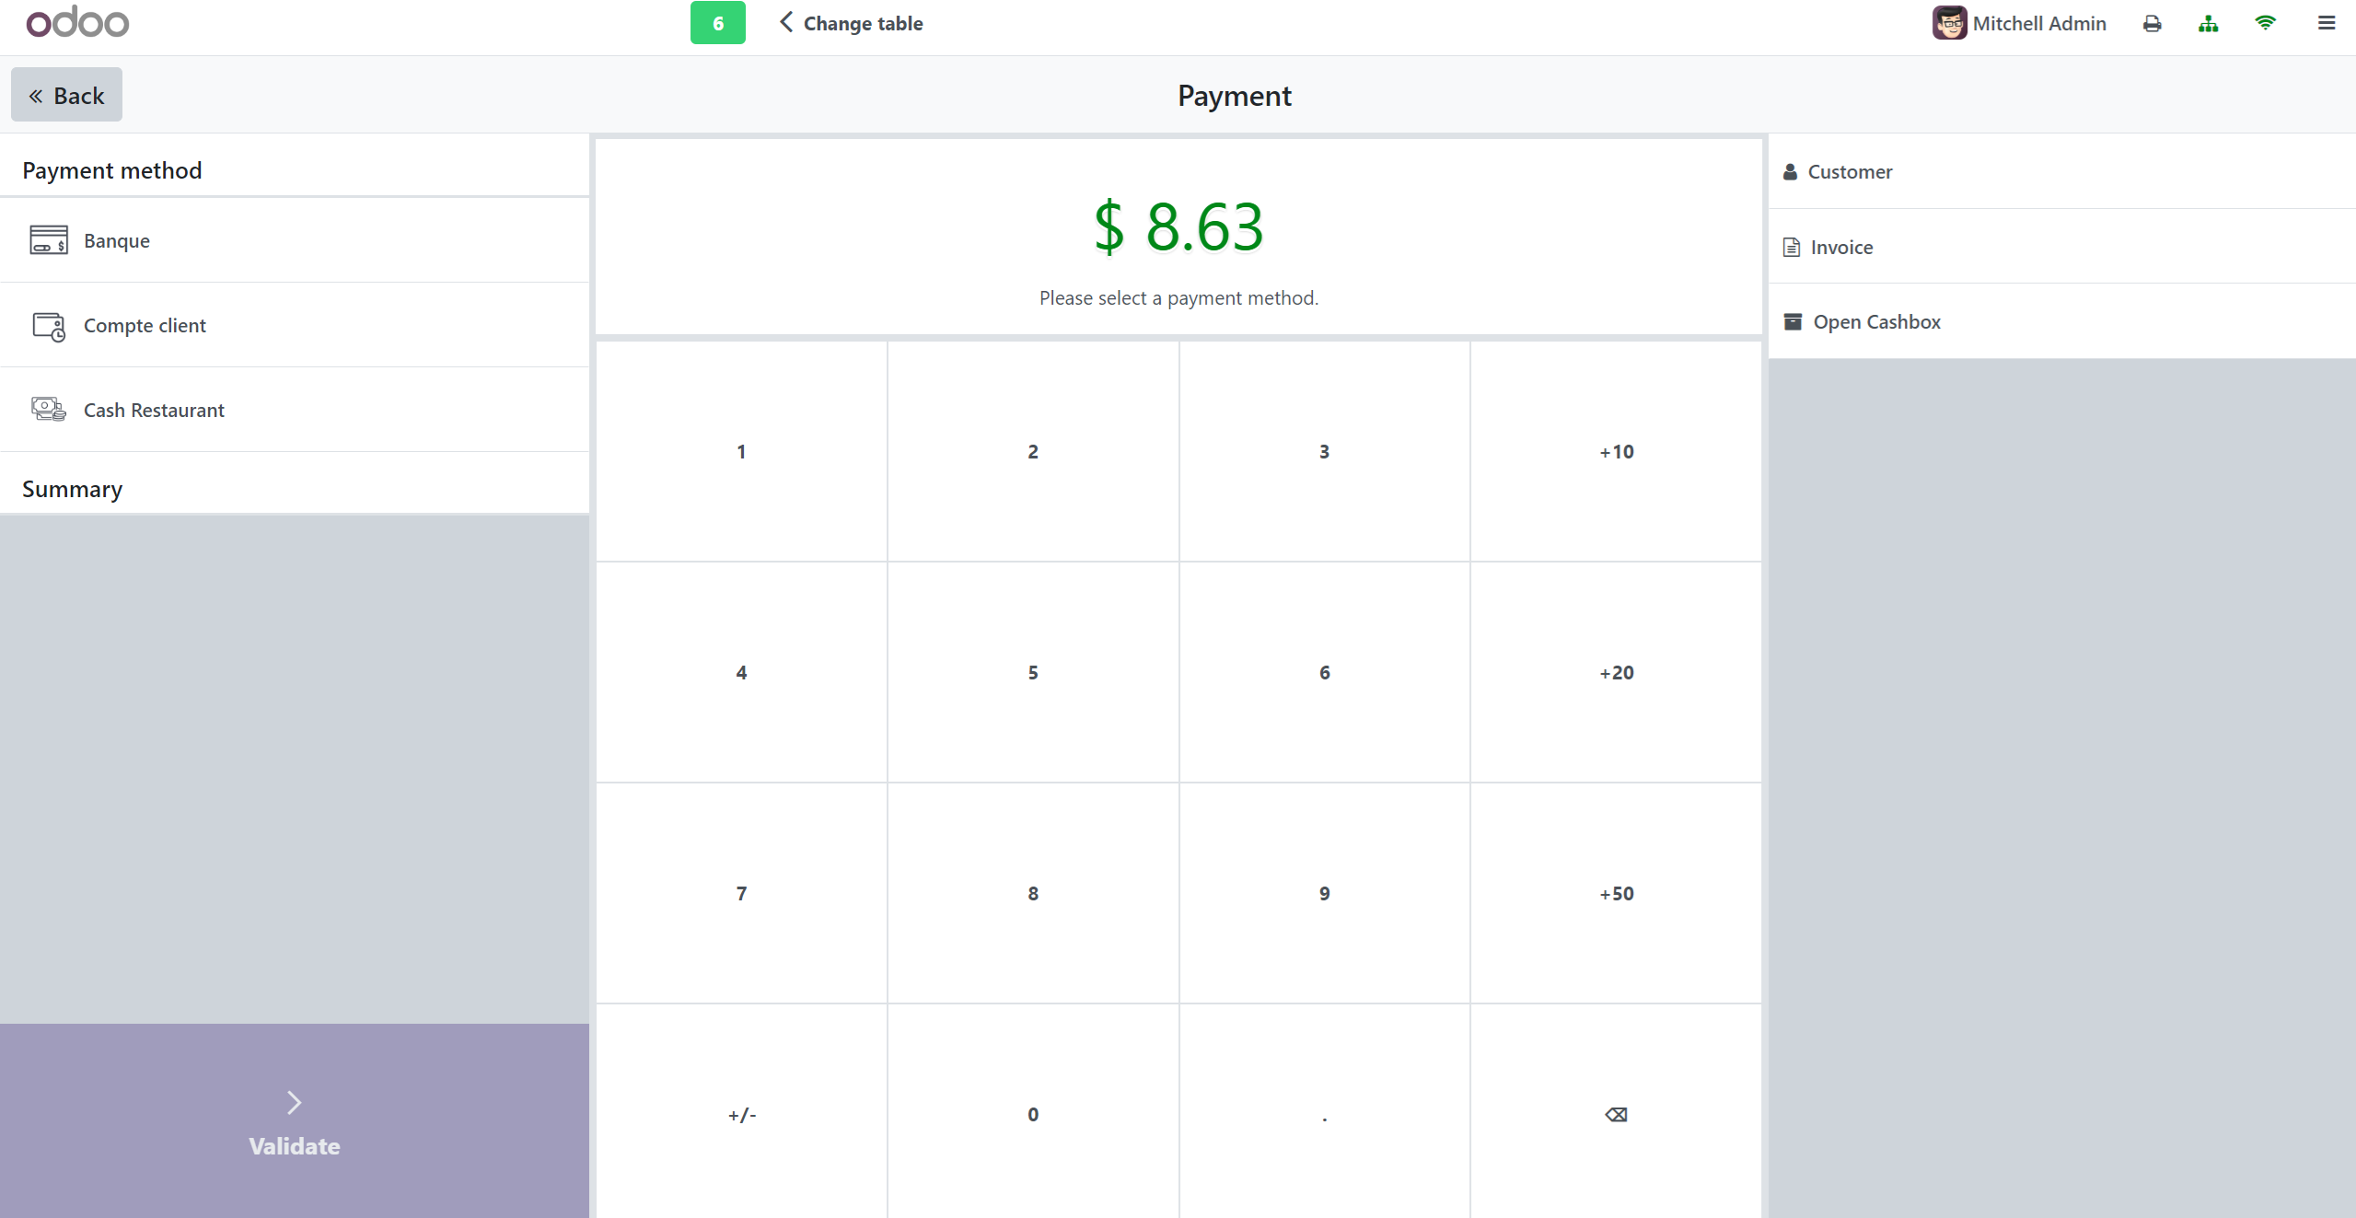The image size is (2356, 1218).
Task: Check the green Wi-Fi sync status icon
Action: click(2265, 23)
